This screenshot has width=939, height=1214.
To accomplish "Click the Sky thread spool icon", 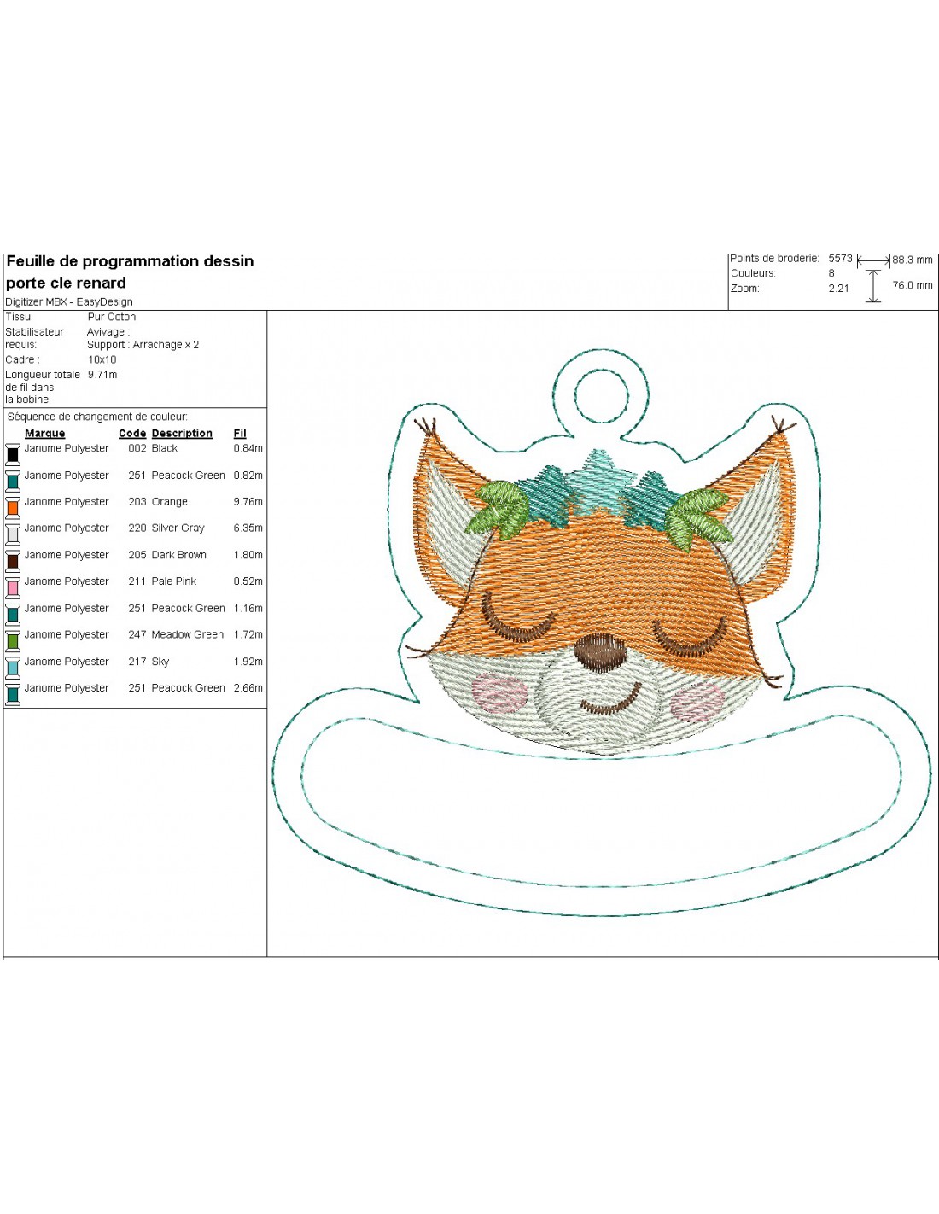I will pyautogui.click(x=13, y=667).
